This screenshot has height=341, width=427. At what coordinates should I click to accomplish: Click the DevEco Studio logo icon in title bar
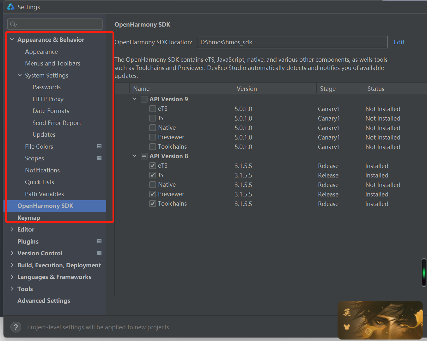coord(11,7)
